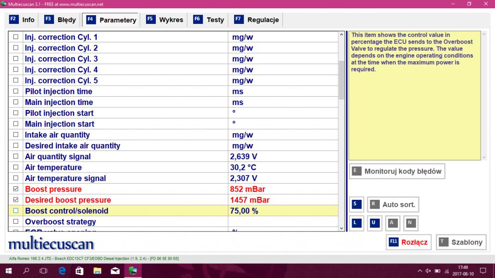Click the gray A button
The image size is (495, 278).
(x=392, y=223)
